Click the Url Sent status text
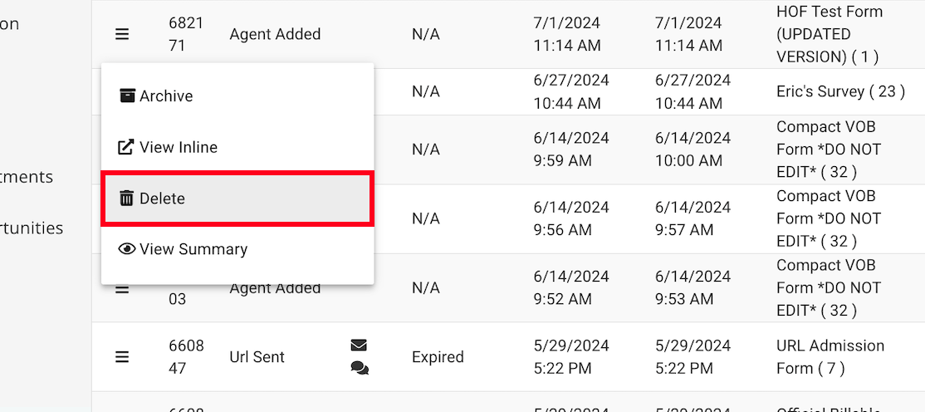 257,357
